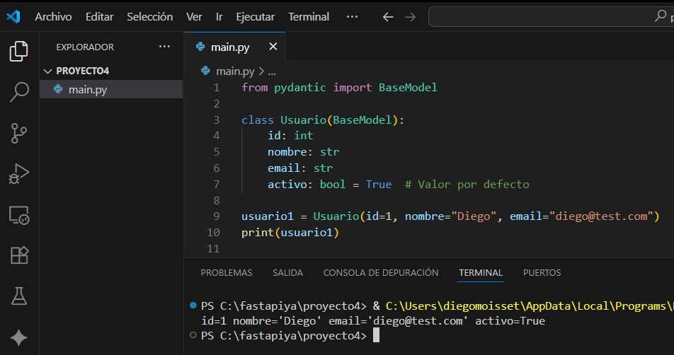Go back with the left arrow

pyautogui.click(x=388, y=17)
